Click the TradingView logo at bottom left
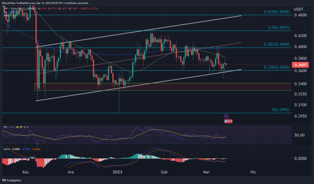This screenshot has width=314, height=184. (12, 180)
